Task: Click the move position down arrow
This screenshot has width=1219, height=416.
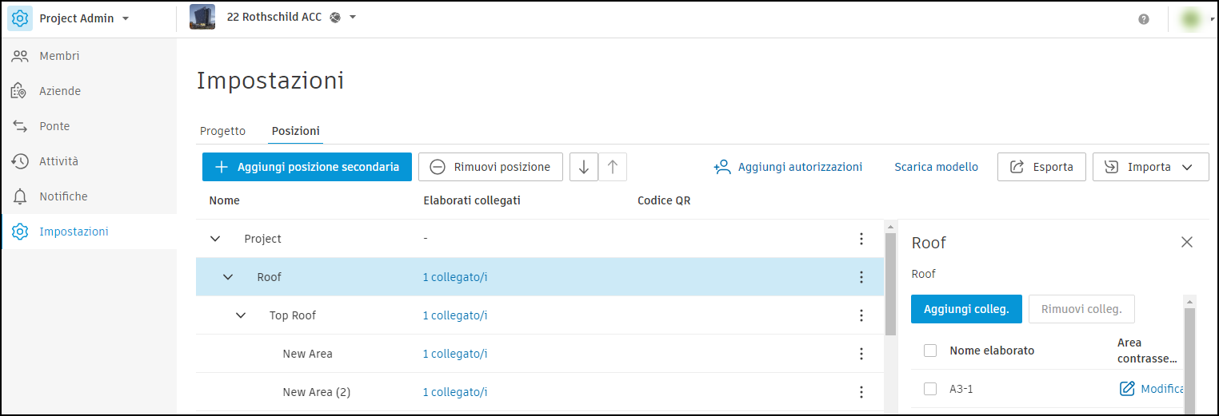Action: [584, 167]
